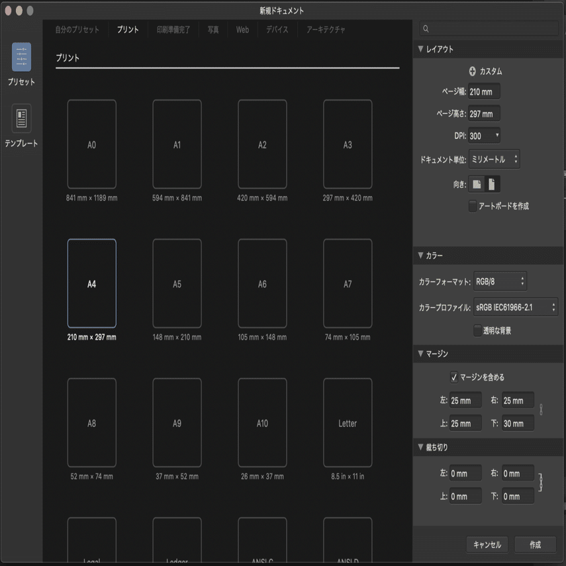
Task: Select the portrait orientation icon
Action: (493, 184)
